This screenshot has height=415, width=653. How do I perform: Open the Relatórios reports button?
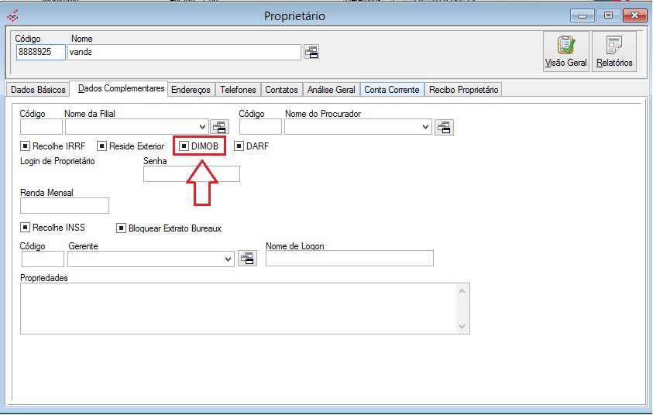tap(614, 51)
